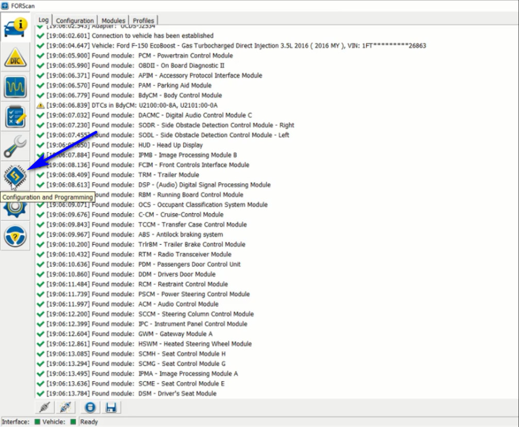Image resolution: width=519 pixels, height=427 pixels.
Task: Switch to the Configuration tab
Action: click(x=75, y=21)
